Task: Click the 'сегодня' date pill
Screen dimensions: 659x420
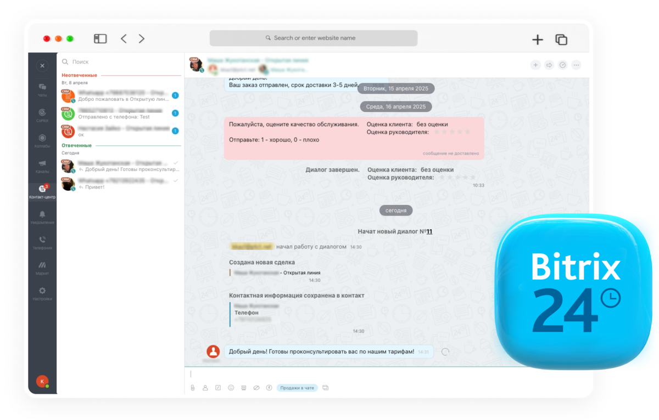Action: click(x=396, y=210)
